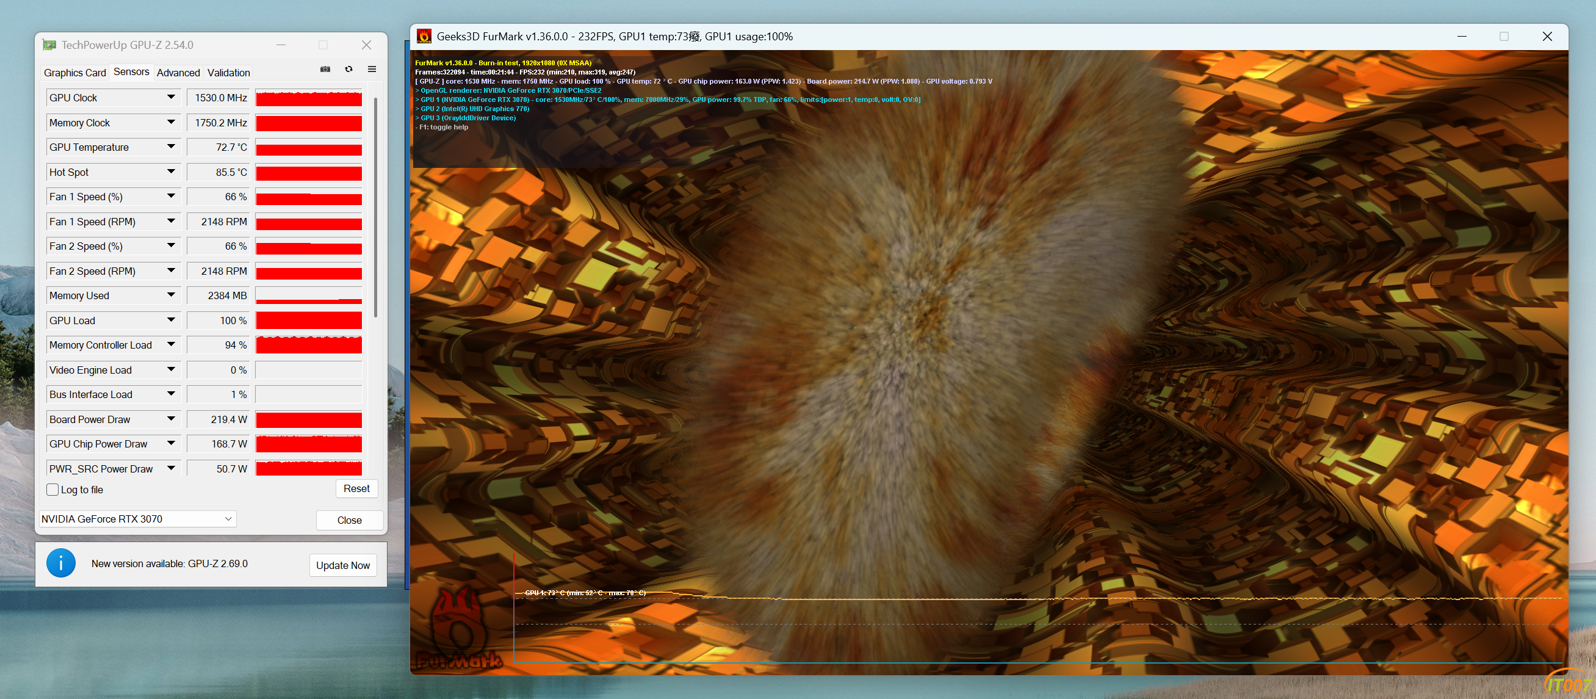Click the 1750.2 MHz Memory Clock value
Image resolution: width=1596 pixels, height=699 pixels.
click(x=217, y=123)
